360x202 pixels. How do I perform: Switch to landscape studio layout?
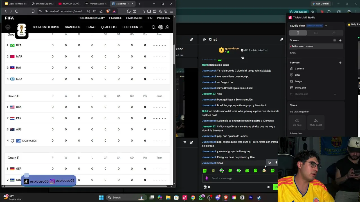316,33
